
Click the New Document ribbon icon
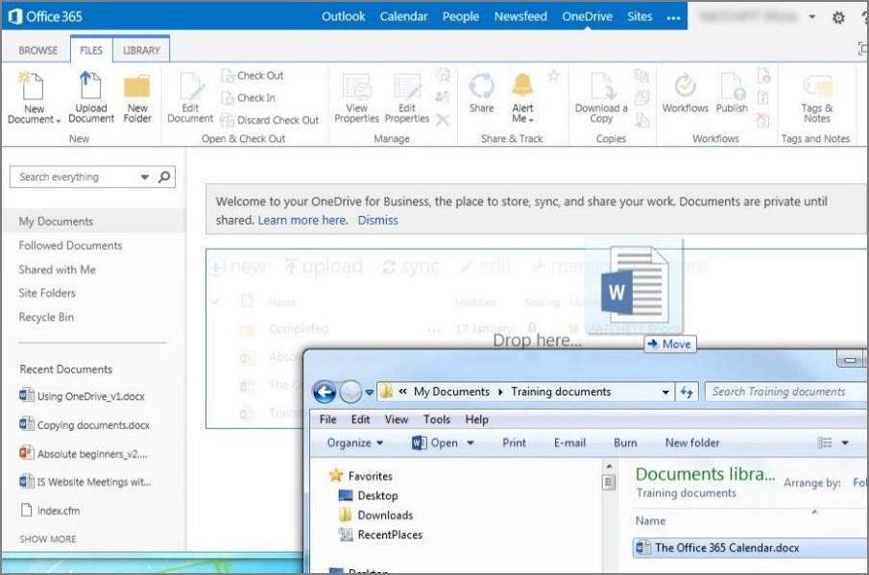[32, 98]
